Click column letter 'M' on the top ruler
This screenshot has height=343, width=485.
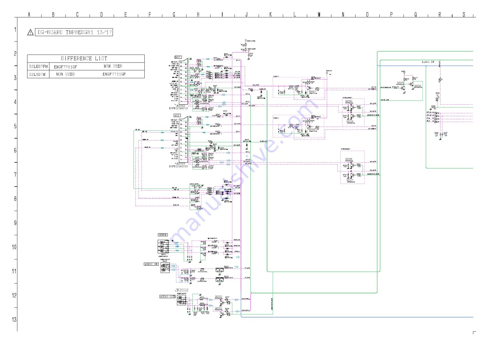point(319,14)
